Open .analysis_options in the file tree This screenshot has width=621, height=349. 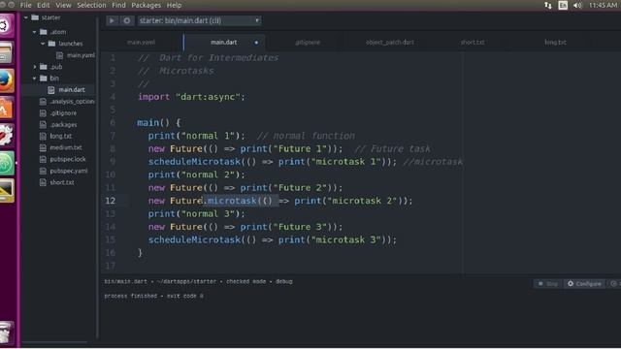point(72,101)
